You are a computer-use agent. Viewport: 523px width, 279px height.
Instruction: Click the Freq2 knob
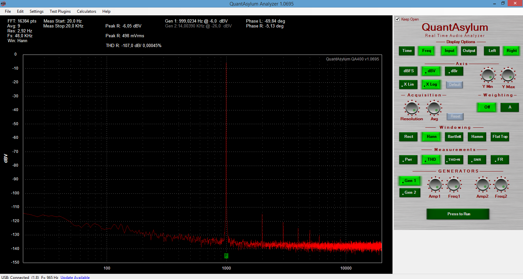501,185
